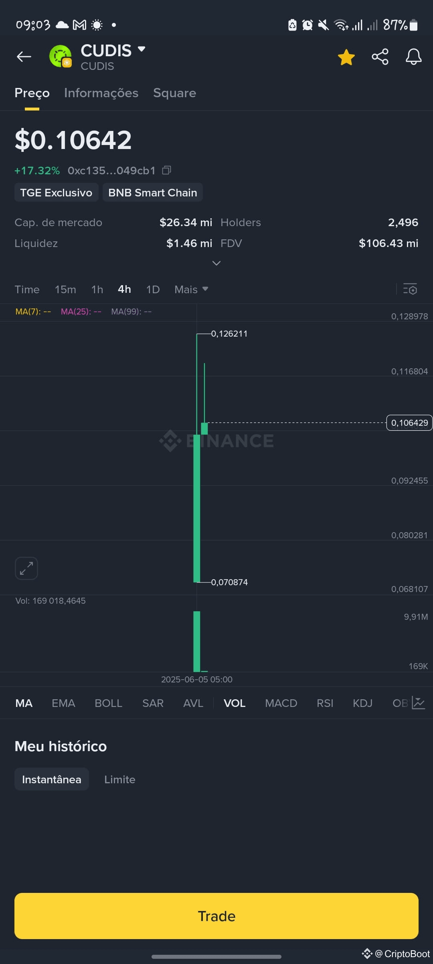Toggle the MA indicator
This screenshot has width=433, height=964.
pos(24,703)
